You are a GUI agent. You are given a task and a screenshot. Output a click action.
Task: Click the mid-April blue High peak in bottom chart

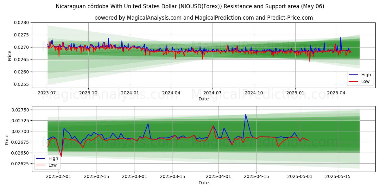click(245, 115)
